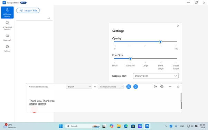
Task: Toggle the system audio capture button
Action: 129,87
